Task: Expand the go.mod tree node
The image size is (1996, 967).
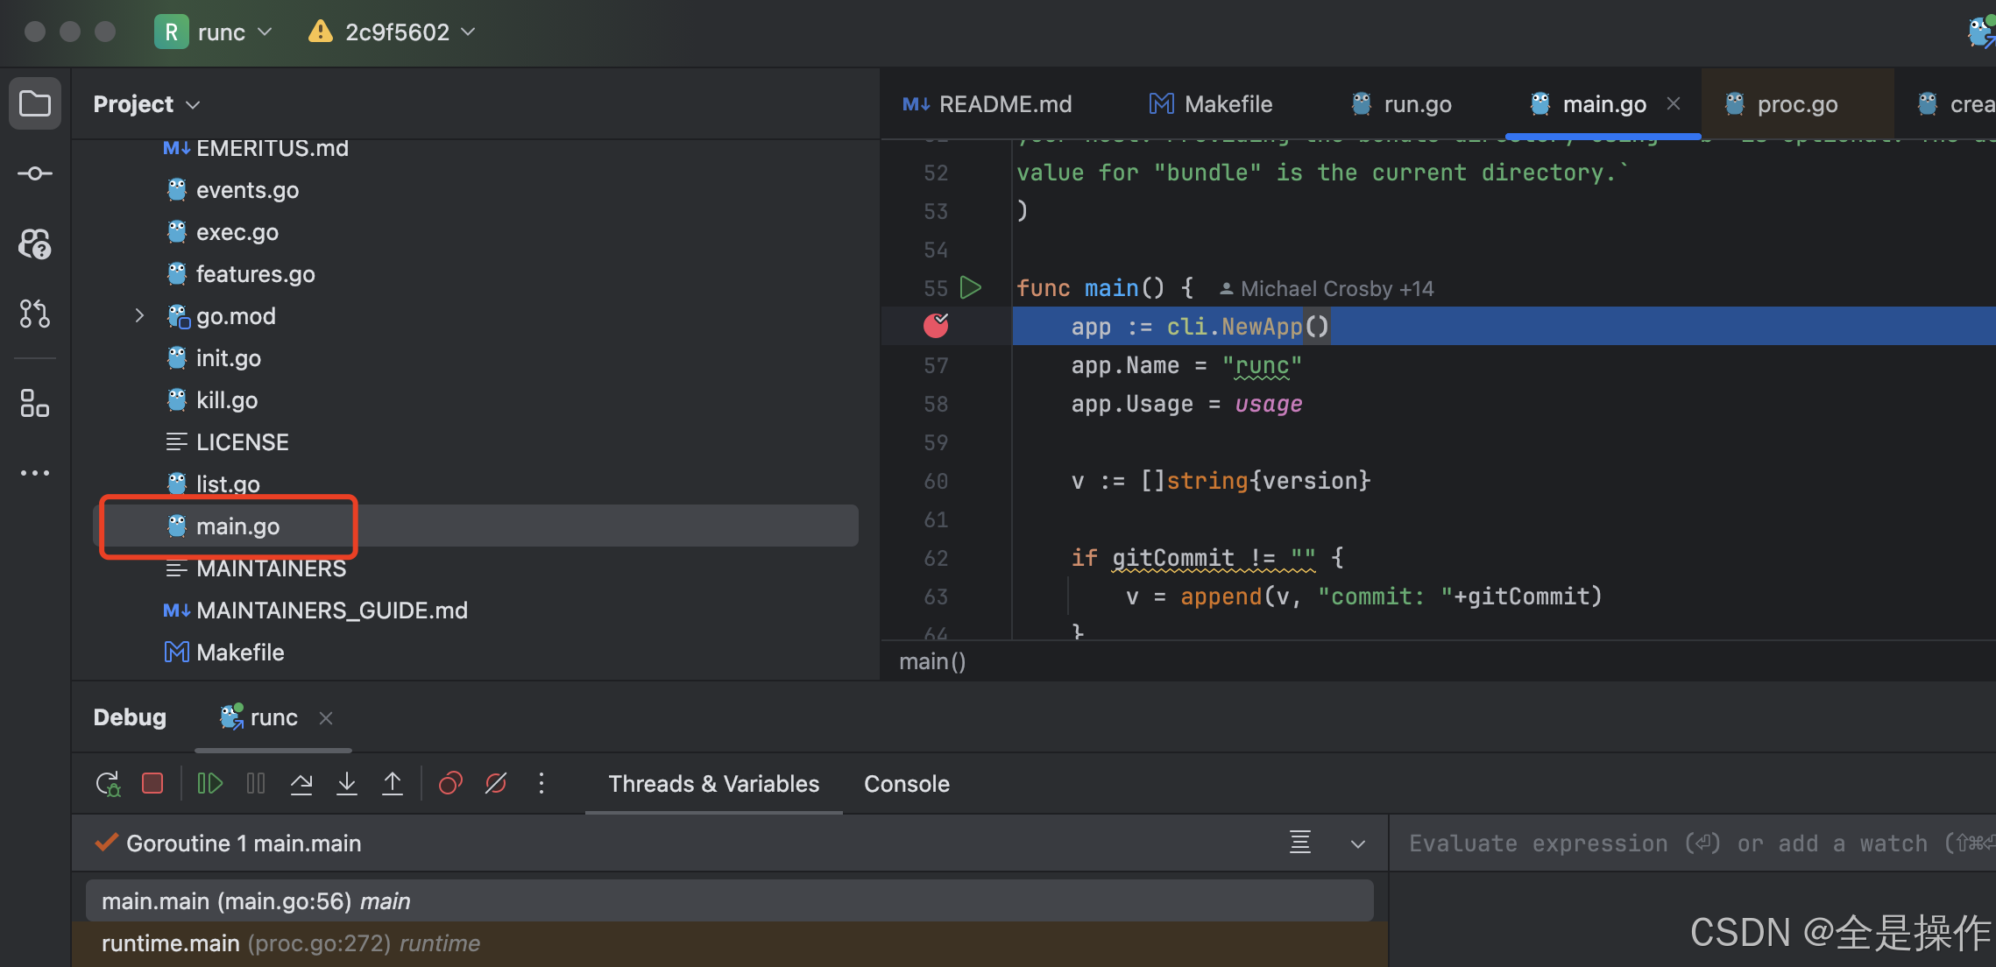Action: (139, 315)
